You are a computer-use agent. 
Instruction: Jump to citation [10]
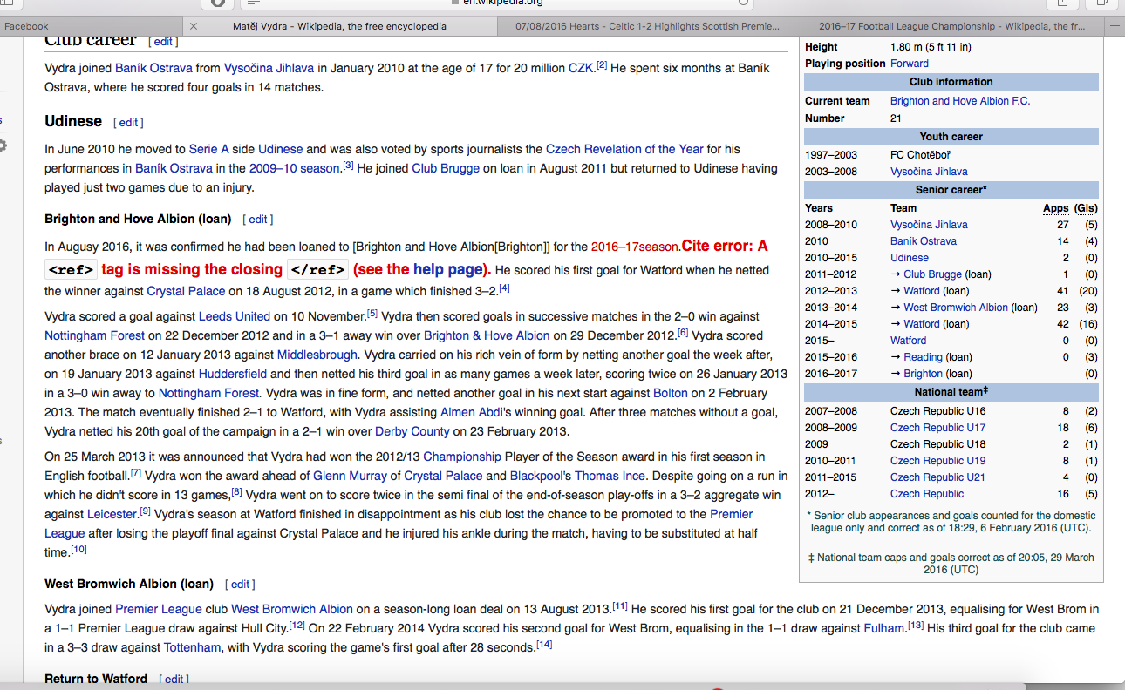tap(79, 550)
